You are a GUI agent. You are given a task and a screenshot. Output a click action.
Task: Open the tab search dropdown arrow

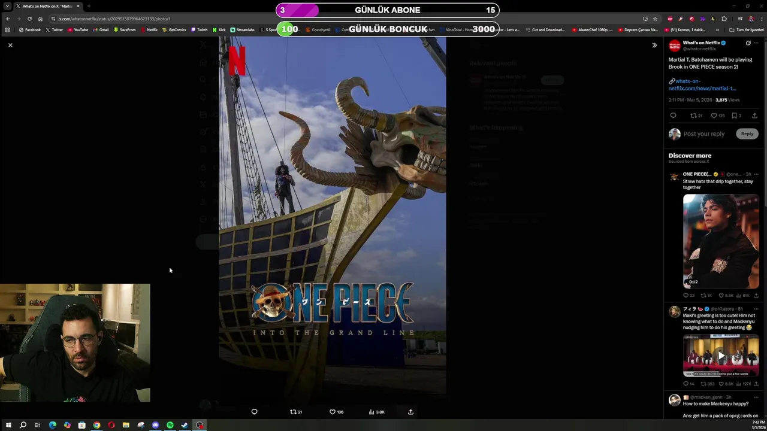pos(7,6)
